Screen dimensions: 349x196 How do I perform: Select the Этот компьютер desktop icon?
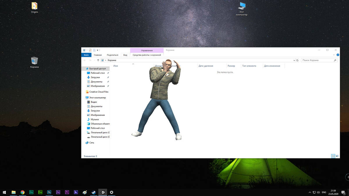[x=242, y=9]
